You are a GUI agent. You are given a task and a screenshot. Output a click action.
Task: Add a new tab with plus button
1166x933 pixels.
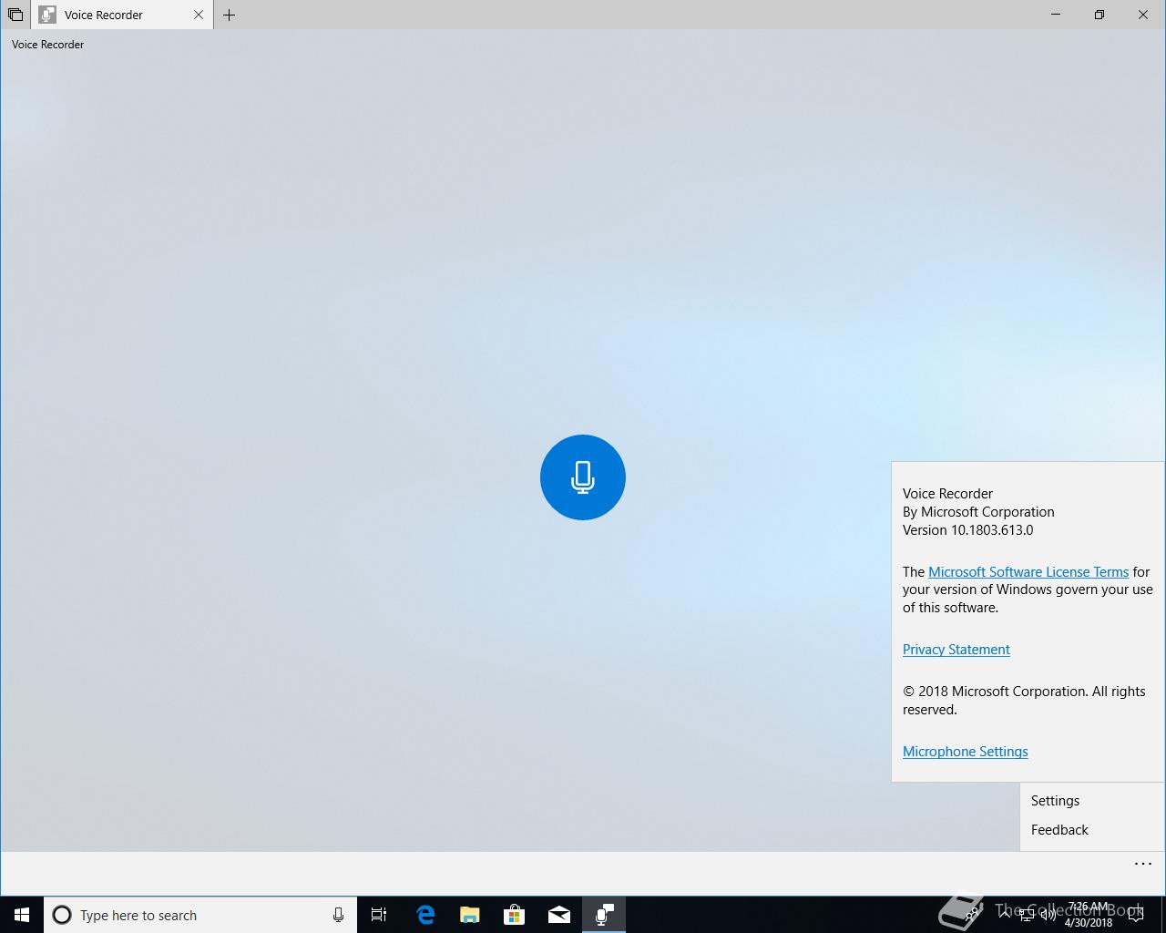pyautogui.click(x=229, y=15)
